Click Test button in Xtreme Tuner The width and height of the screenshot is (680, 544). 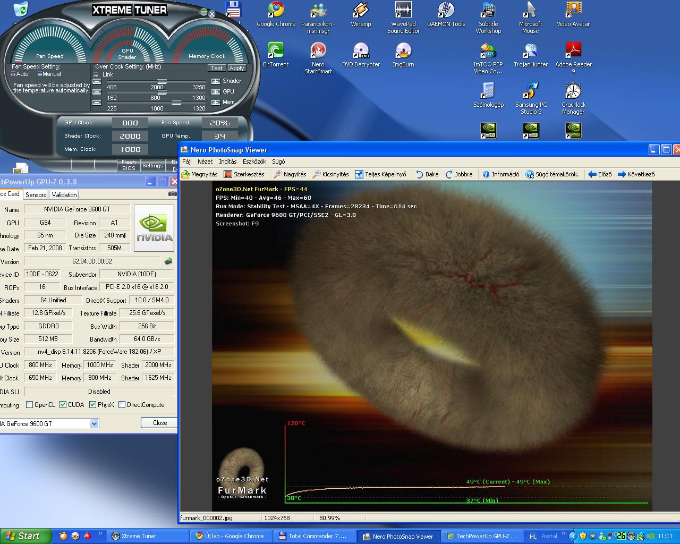[x=217, y=68]
